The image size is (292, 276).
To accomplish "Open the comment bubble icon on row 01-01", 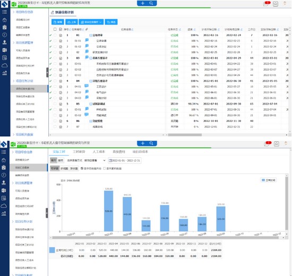I will [x=87, y=40].
